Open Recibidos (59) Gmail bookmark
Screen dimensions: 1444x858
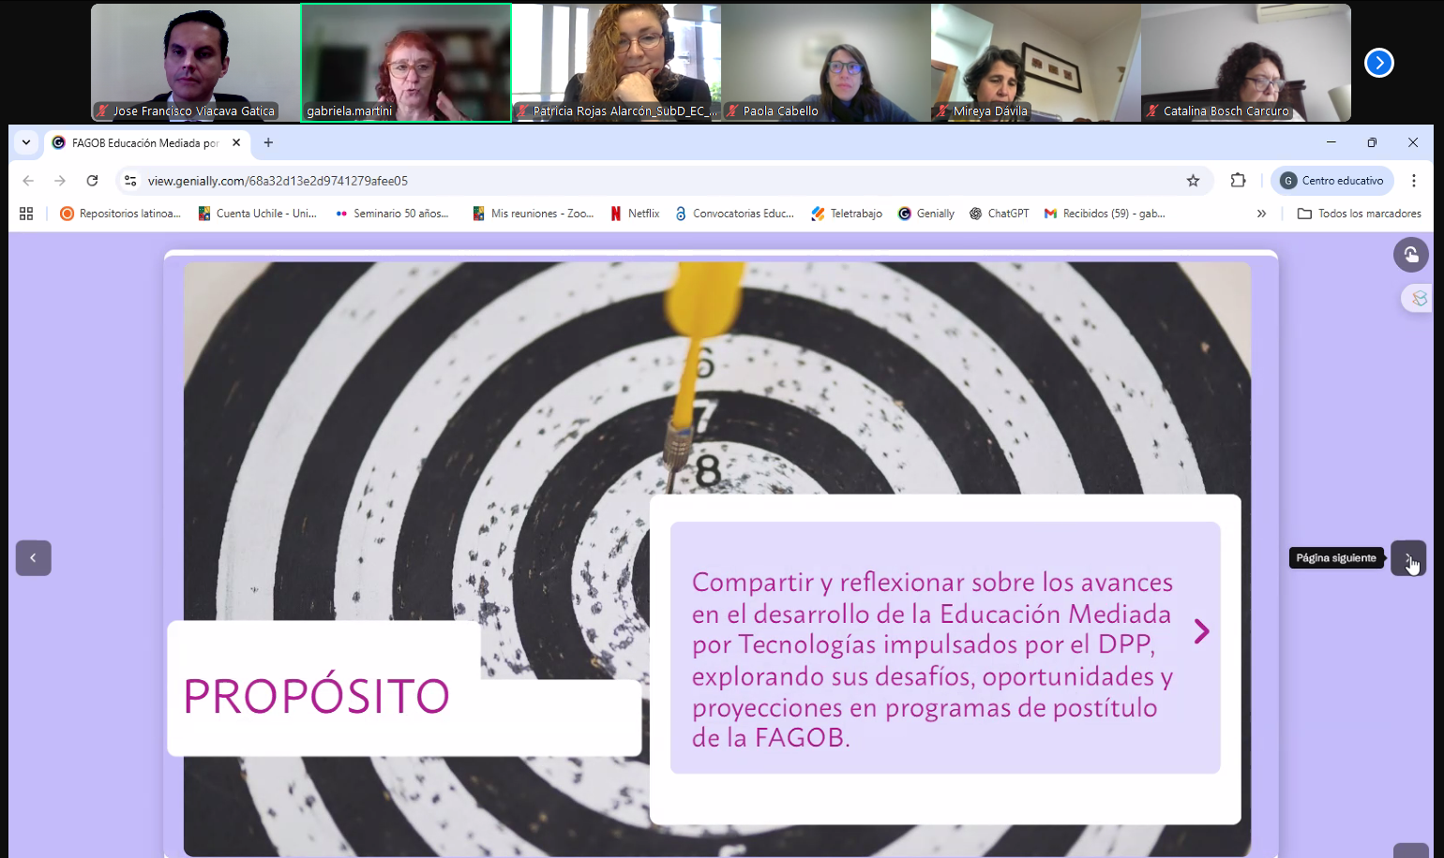pos(1105,214)
